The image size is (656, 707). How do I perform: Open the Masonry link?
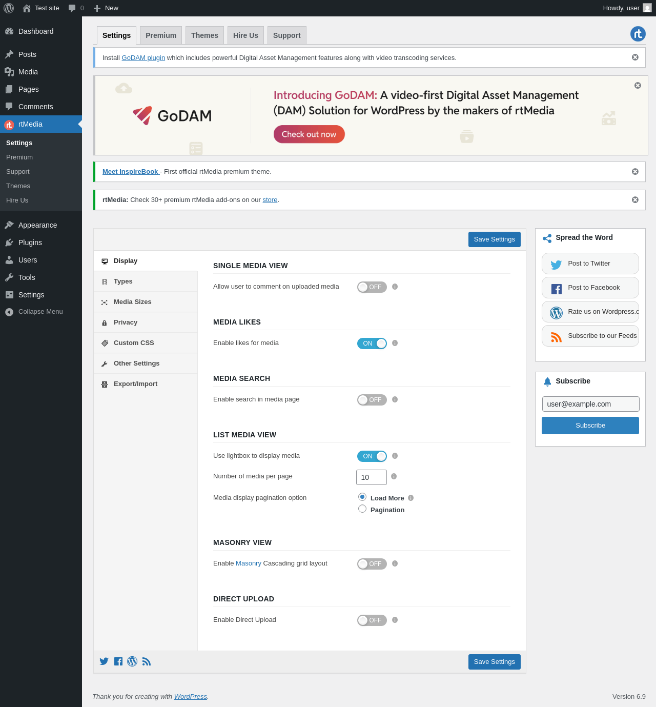[249, 563]
